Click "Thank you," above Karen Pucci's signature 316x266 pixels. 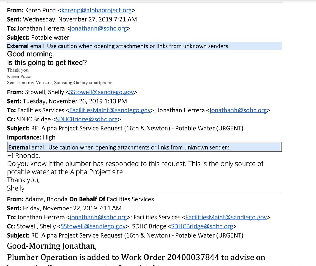(18, 70)
